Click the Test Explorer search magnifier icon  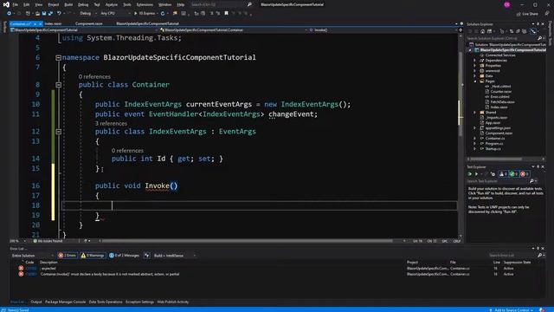[531, 181]
